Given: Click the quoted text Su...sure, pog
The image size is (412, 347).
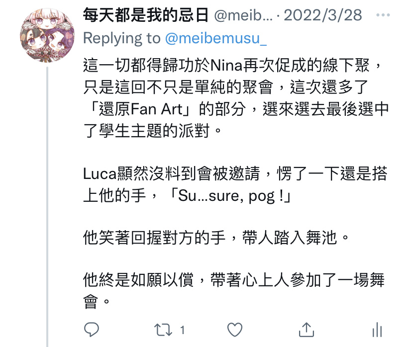Looking at the screenshot, I should (226, 196).
